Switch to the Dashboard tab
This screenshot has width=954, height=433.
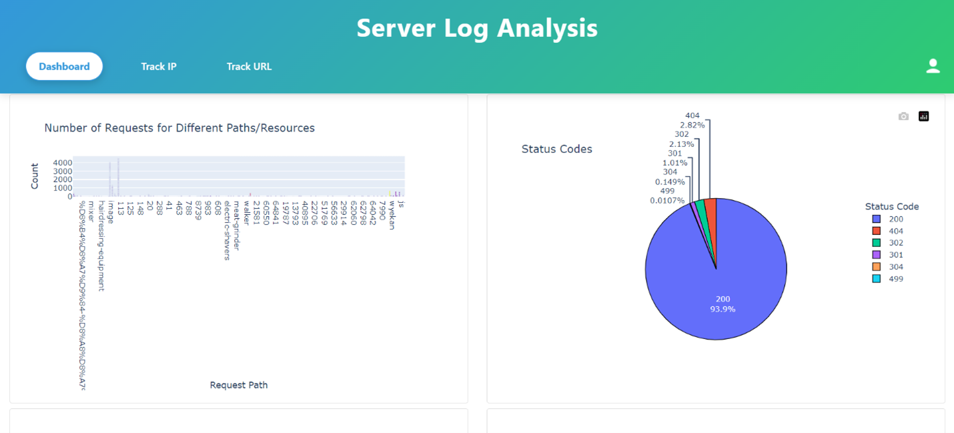pos(64,67)
